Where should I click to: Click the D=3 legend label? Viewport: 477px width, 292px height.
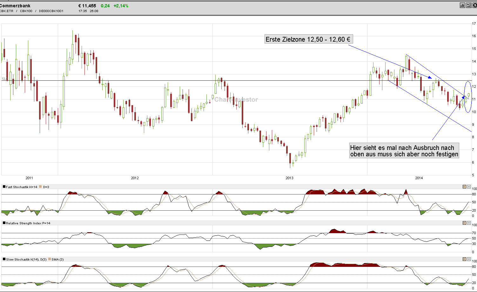coord(46,187)
